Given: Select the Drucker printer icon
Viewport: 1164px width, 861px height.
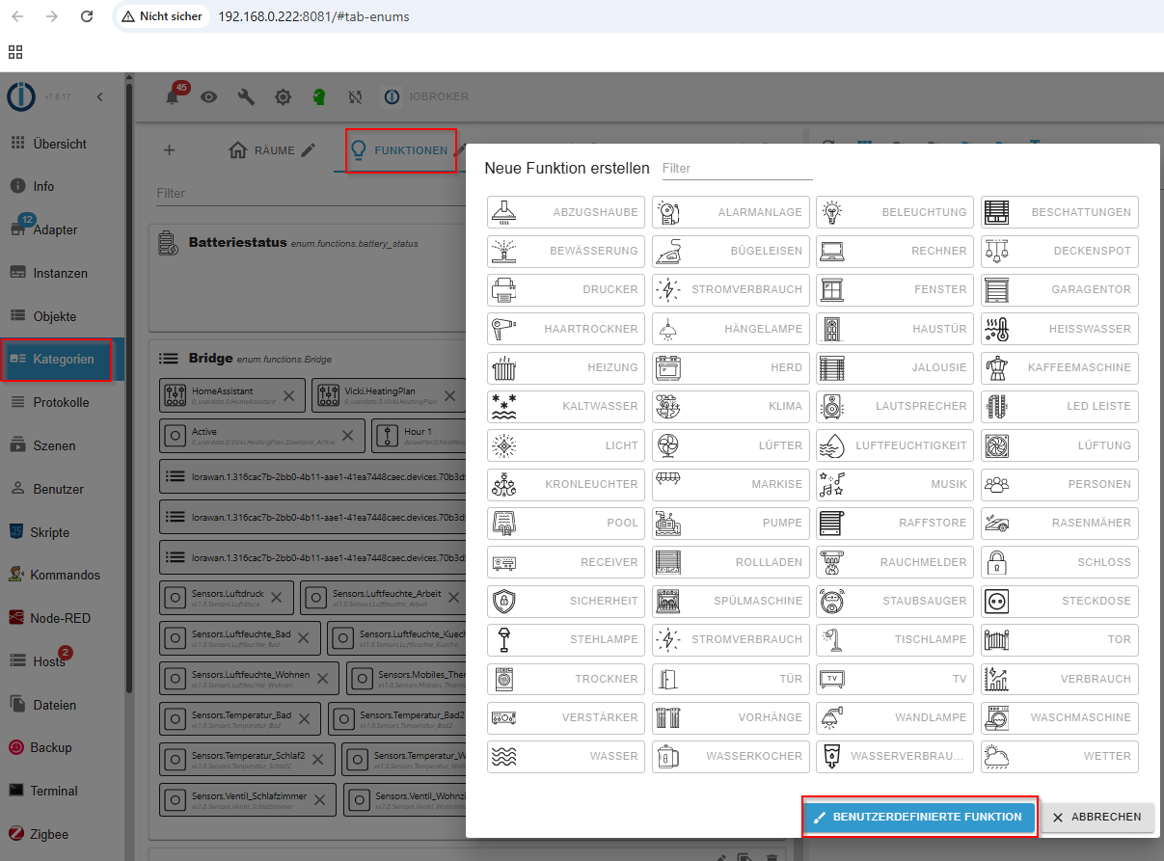Looking at the screenshot, I should 503,289.
